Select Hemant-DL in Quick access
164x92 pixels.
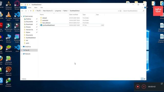29,30
